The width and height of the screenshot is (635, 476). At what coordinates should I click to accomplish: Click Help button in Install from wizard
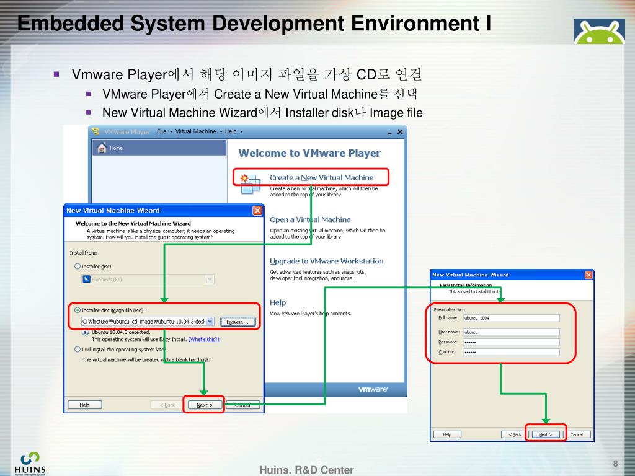pos(84,405)
